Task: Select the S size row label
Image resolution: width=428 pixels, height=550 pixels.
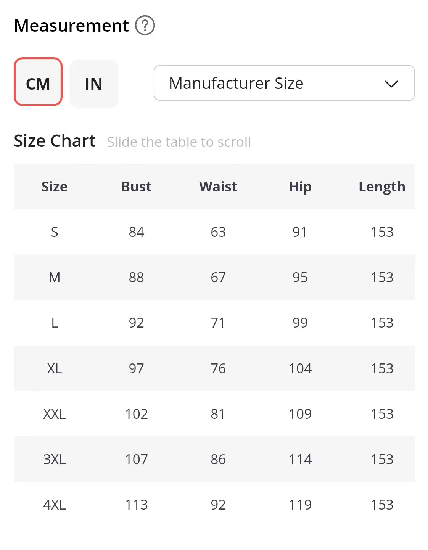Action: (55, 232)
